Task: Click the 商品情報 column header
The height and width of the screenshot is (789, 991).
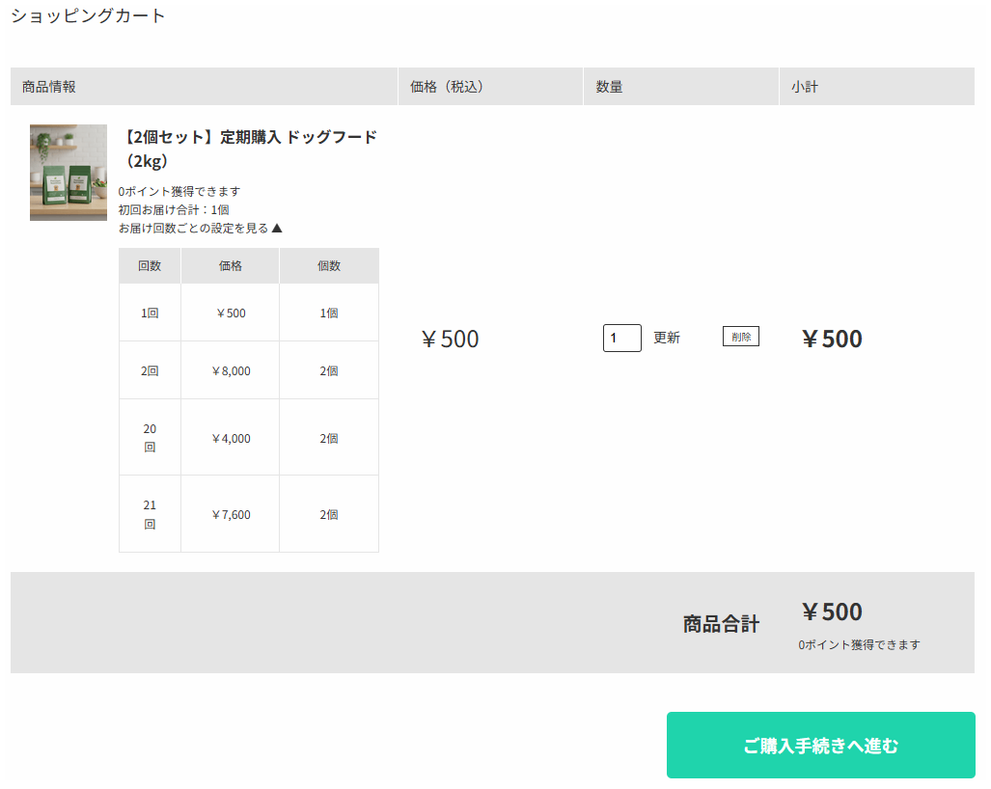Action: tap(49, 87)
